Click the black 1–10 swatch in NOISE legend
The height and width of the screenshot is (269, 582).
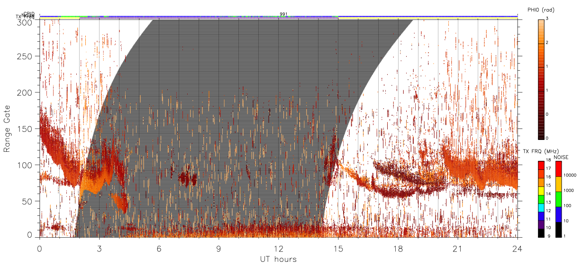(x=558, y=230)
